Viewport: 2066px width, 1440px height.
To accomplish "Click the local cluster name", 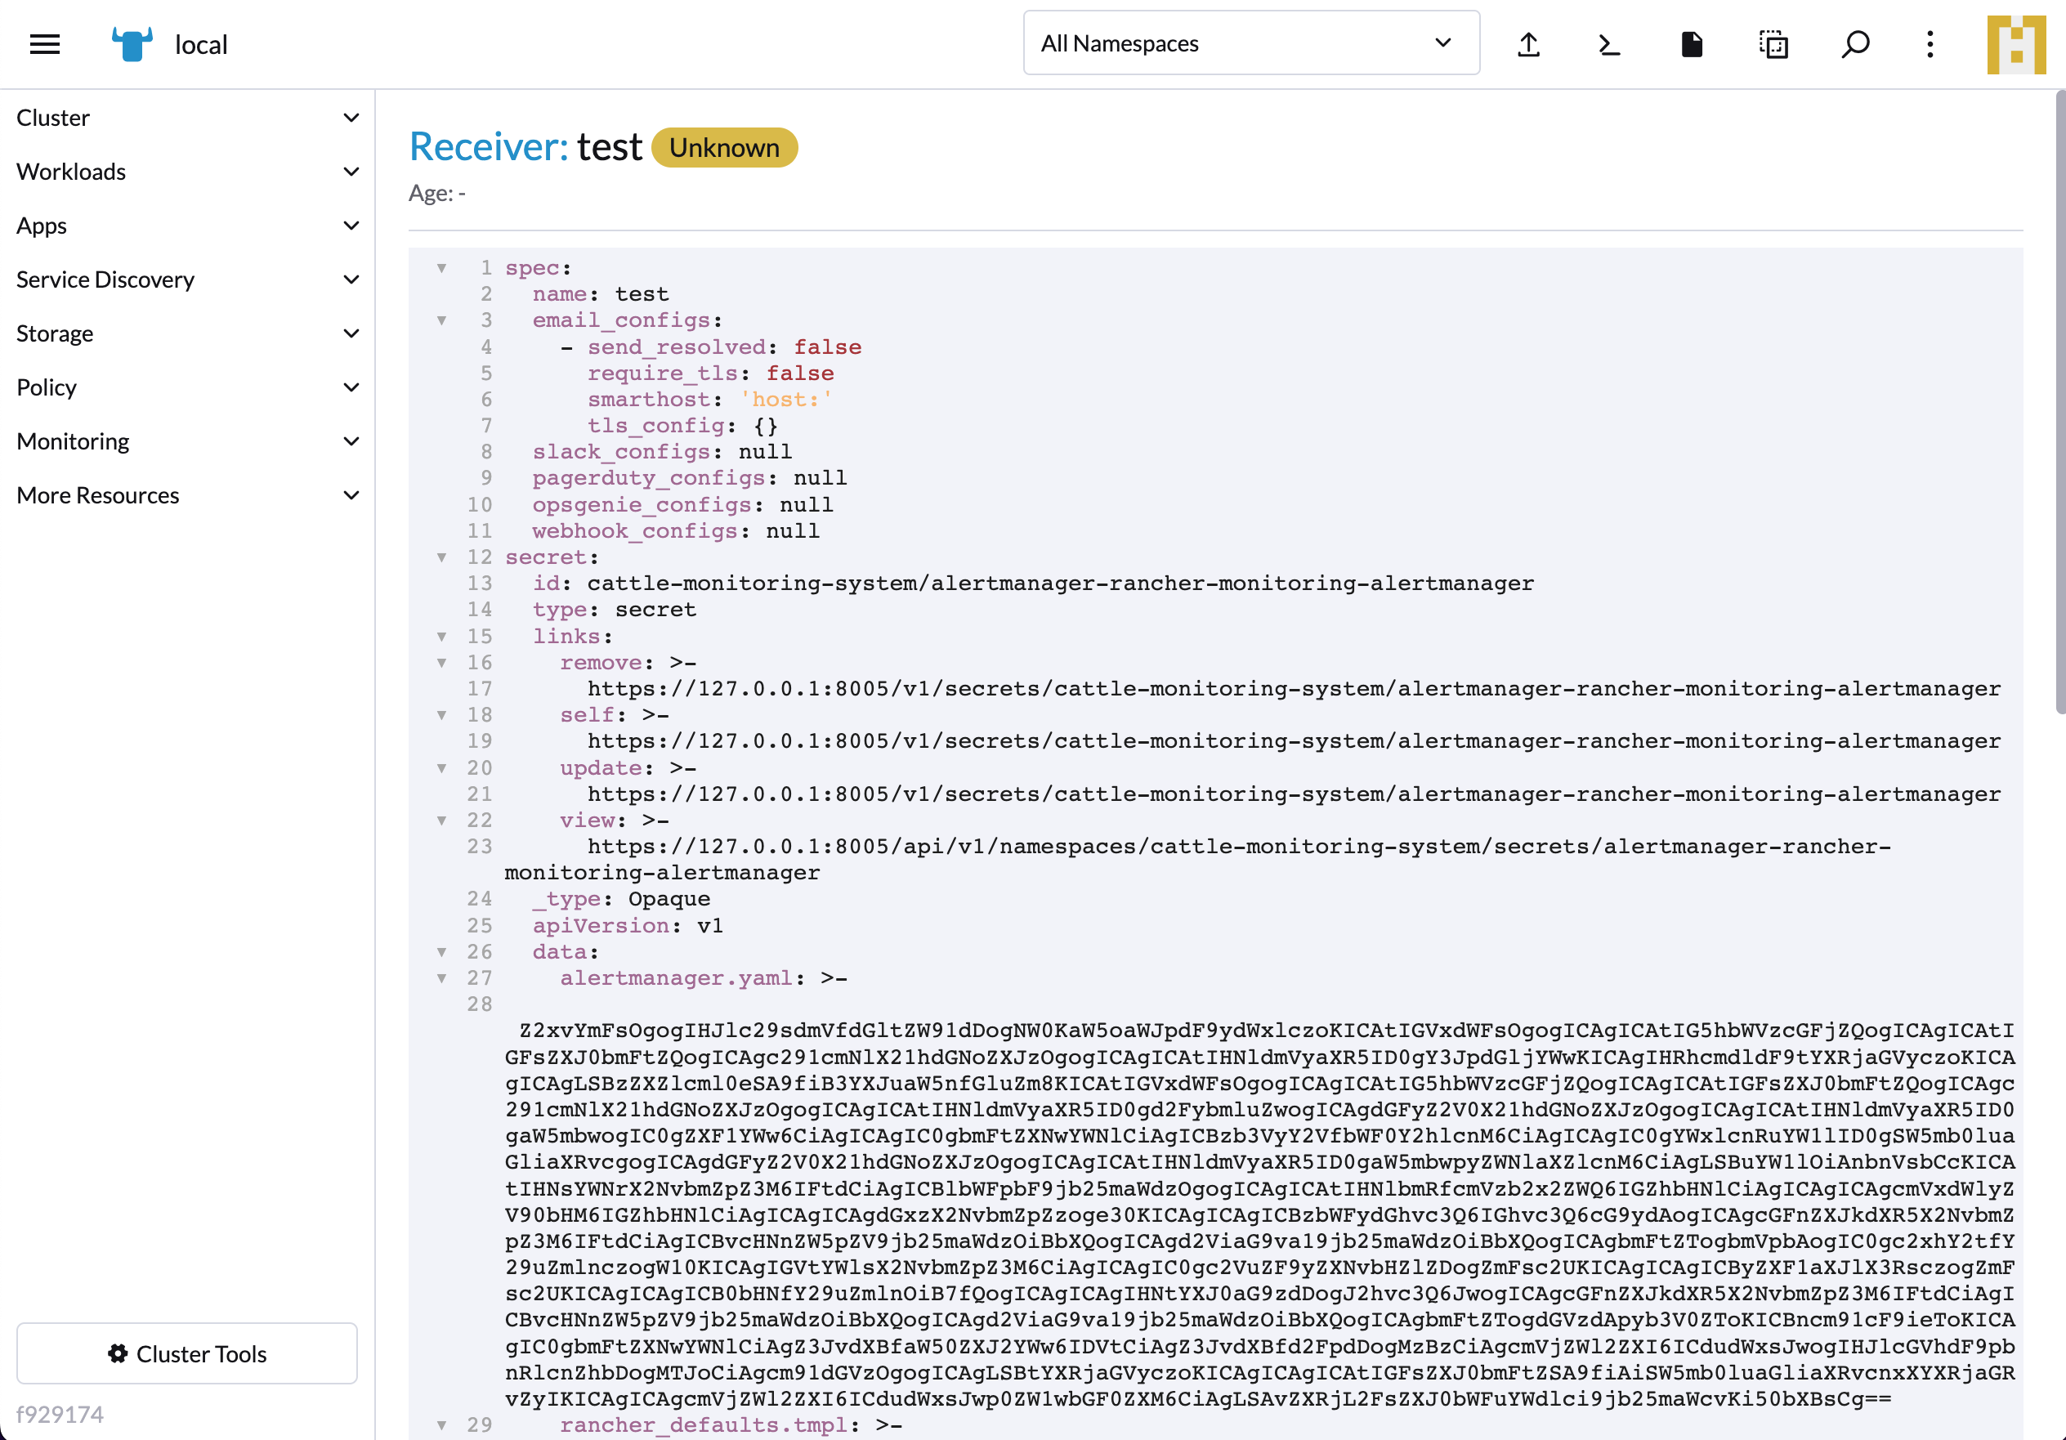I will 199,43.
